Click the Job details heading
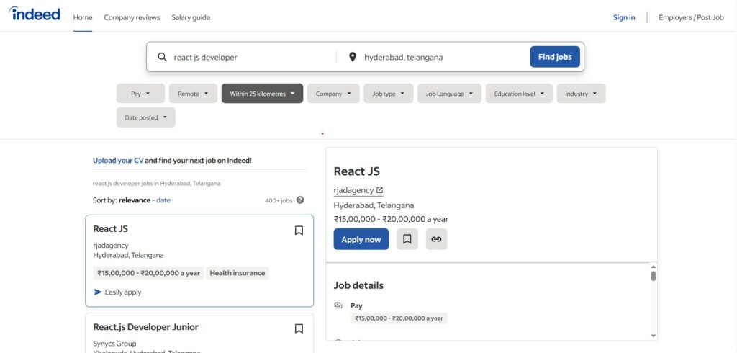This screenshot has width=737, height=353. pos(358,285)
